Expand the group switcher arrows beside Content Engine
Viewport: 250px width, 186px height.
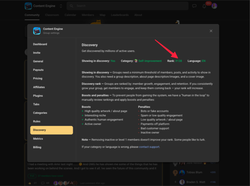pos(61,6)
